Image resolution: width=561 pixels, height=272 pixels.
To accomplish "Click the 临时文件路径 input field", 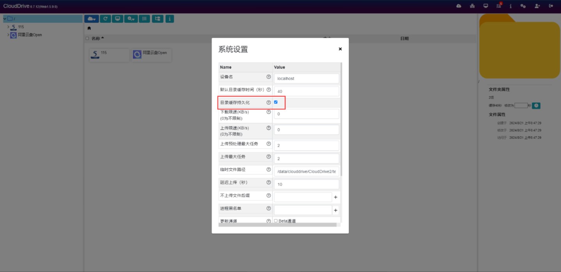I will [306, 172].
